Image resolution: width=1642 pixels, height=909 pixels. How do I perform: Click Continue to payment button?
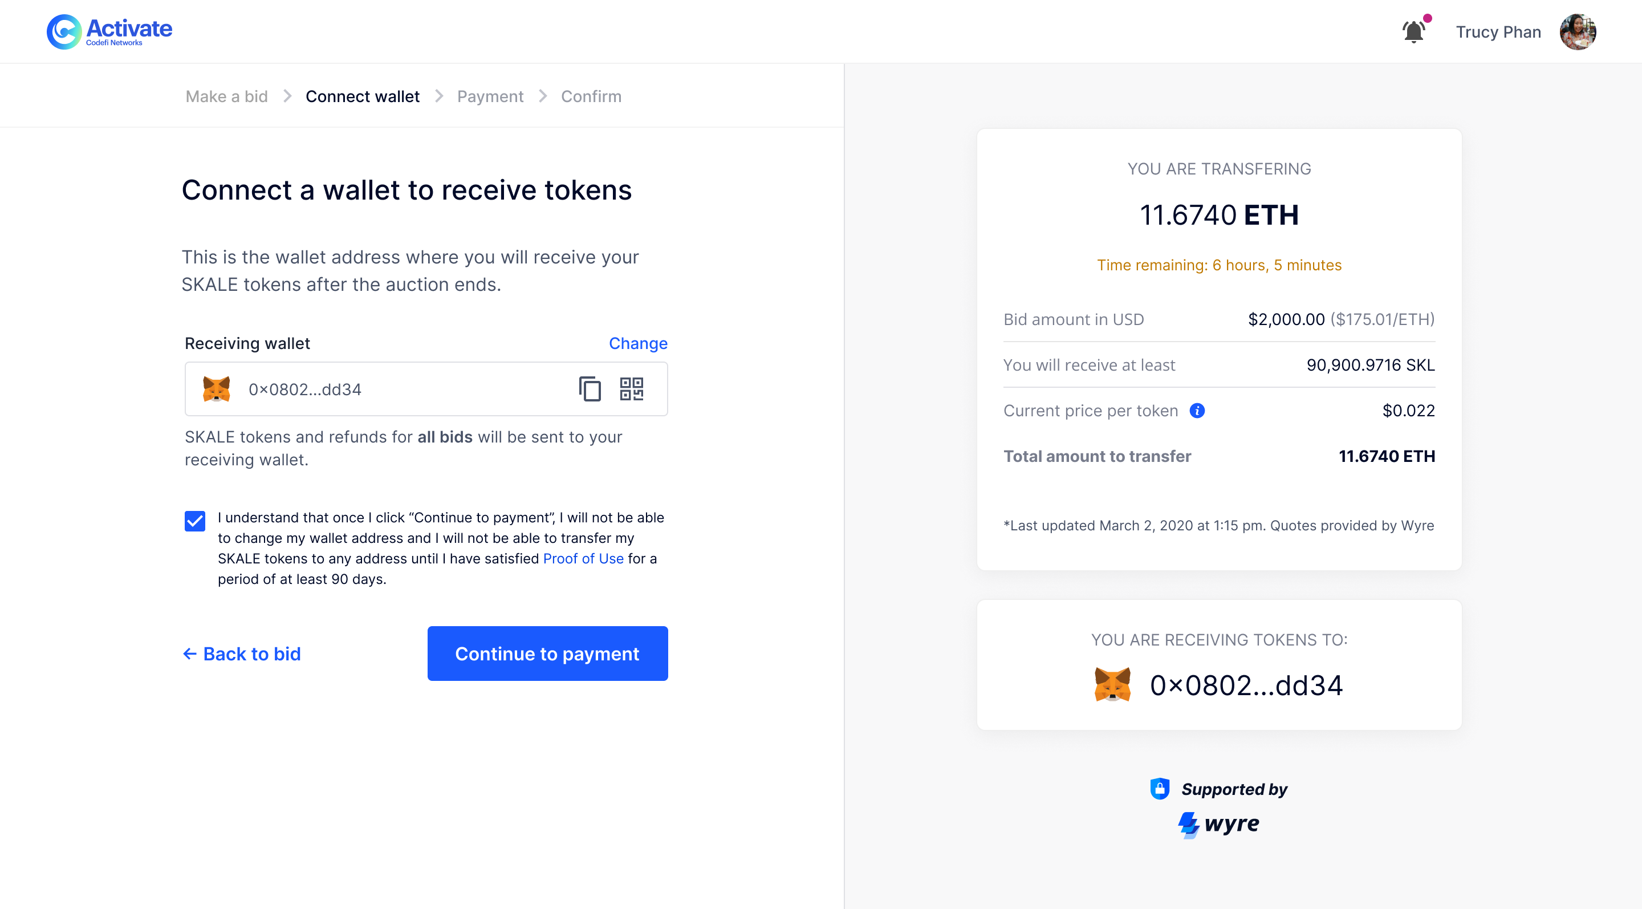pos(547,654)
